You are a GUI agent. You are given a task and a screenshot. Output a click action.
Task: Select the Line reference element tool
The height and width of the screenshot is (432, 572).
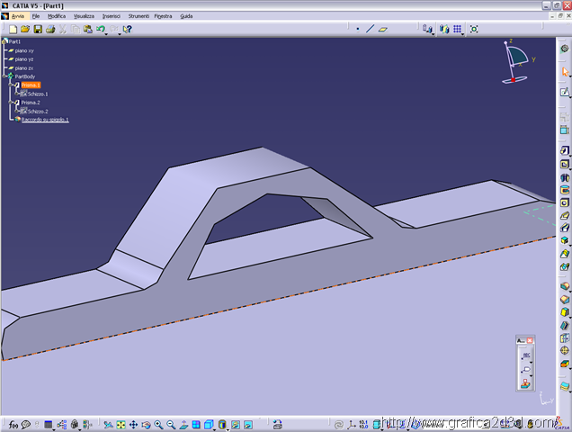[370, 29]
